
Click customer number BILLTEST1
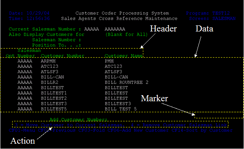coord(54,93)
